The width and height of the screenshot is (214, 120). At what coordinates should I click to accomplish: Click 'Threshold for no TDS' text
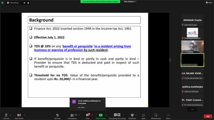51,75
